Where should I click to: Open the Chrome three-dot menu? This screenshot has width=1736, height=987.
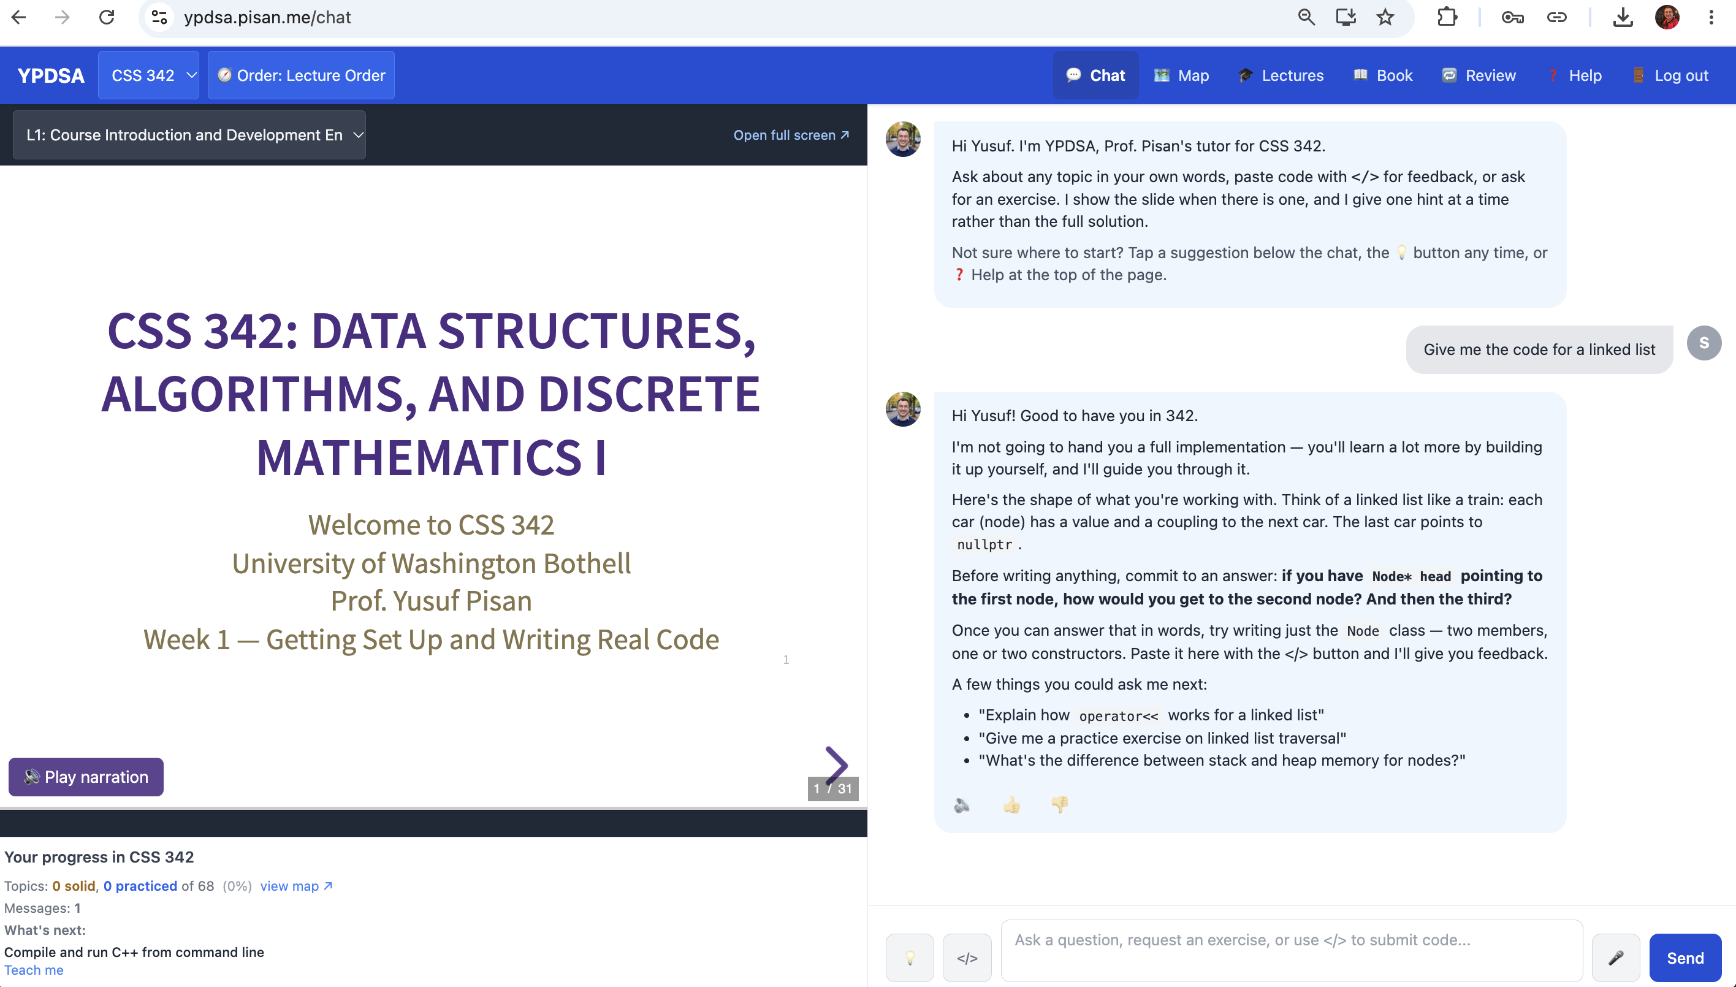click(1711, 17)
